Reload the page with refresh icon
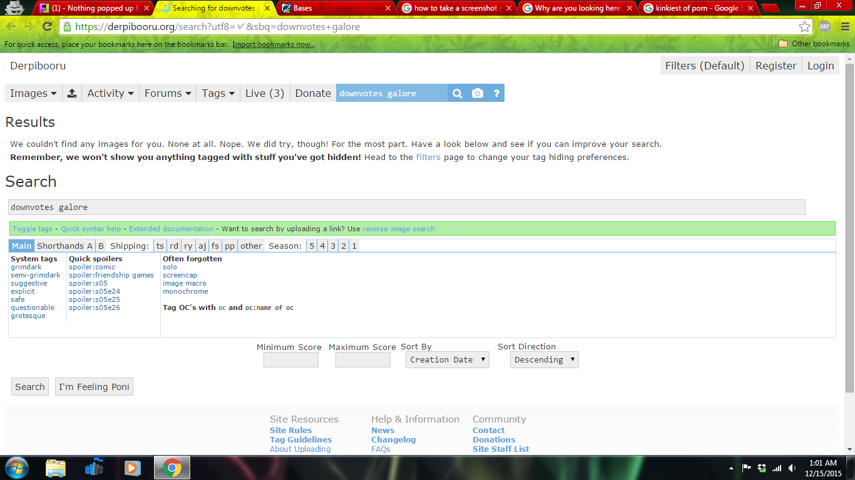Screen dimensions: 855x480 coord(47,27)
